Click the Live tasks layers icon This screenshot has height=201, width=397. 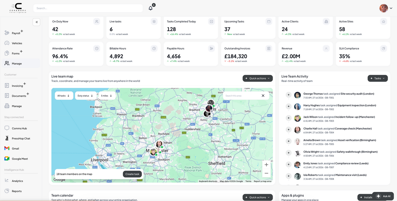coord(154,21)
